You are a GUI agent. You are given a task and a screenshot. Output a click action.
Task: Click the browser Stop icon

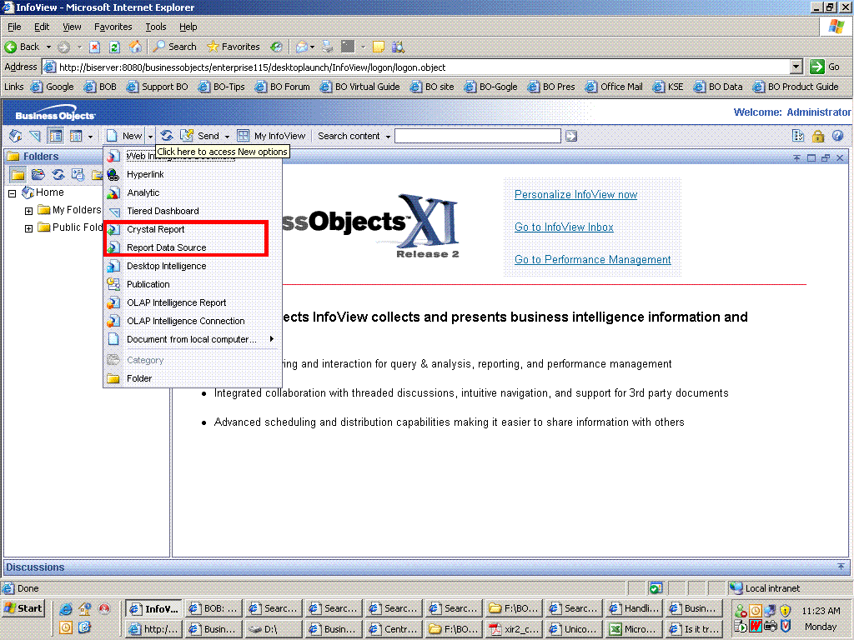(x=94, y=47)
